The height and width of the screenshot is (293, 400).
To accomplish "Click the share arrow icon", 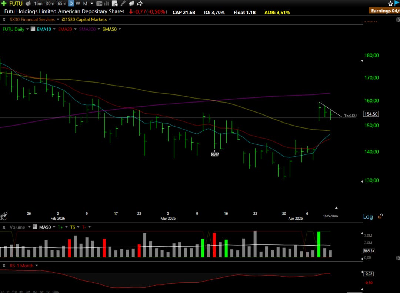I will pos(139,3).
